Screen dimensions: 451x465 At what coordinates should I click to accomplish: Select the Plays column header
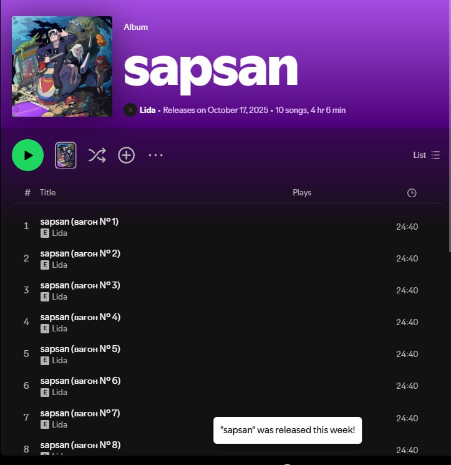point(302,192)
